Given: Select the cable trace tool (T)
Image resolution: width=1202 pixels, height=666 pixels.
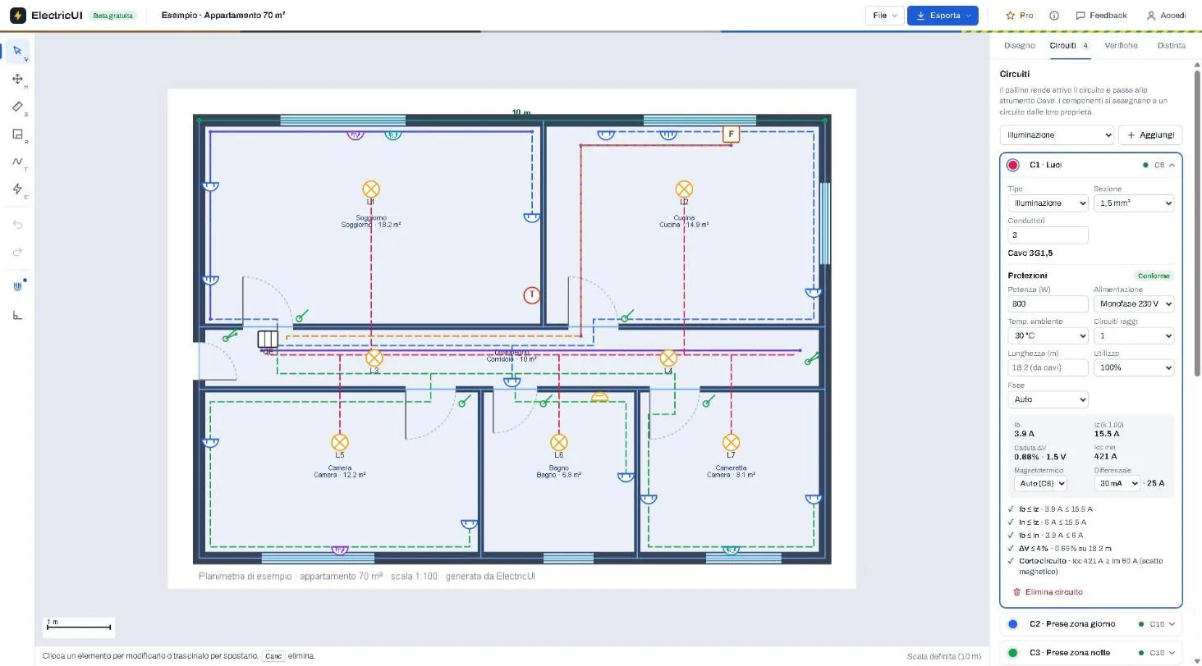Looking at the screenshot, I should tap(17, 162).
